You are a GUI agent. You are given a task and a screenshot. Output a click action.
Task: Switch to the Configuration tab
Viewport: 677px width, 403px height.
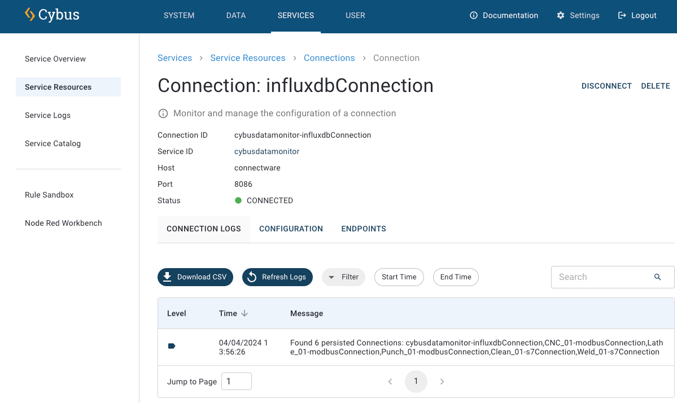[x=291, y=229]
